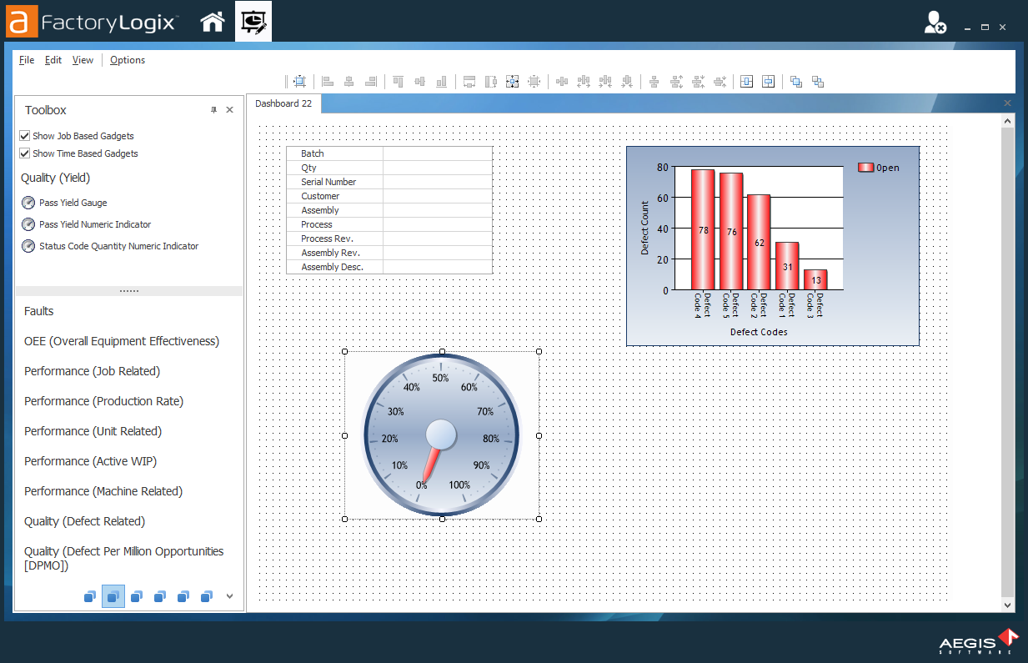Expand the Faults gadget category

38,311
